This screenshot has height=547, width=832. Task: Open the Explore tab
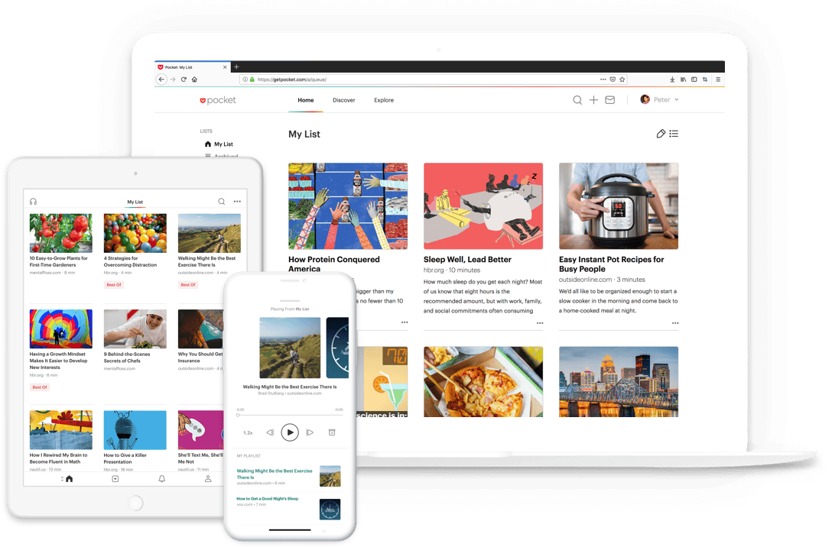click(x=384, y=100)
